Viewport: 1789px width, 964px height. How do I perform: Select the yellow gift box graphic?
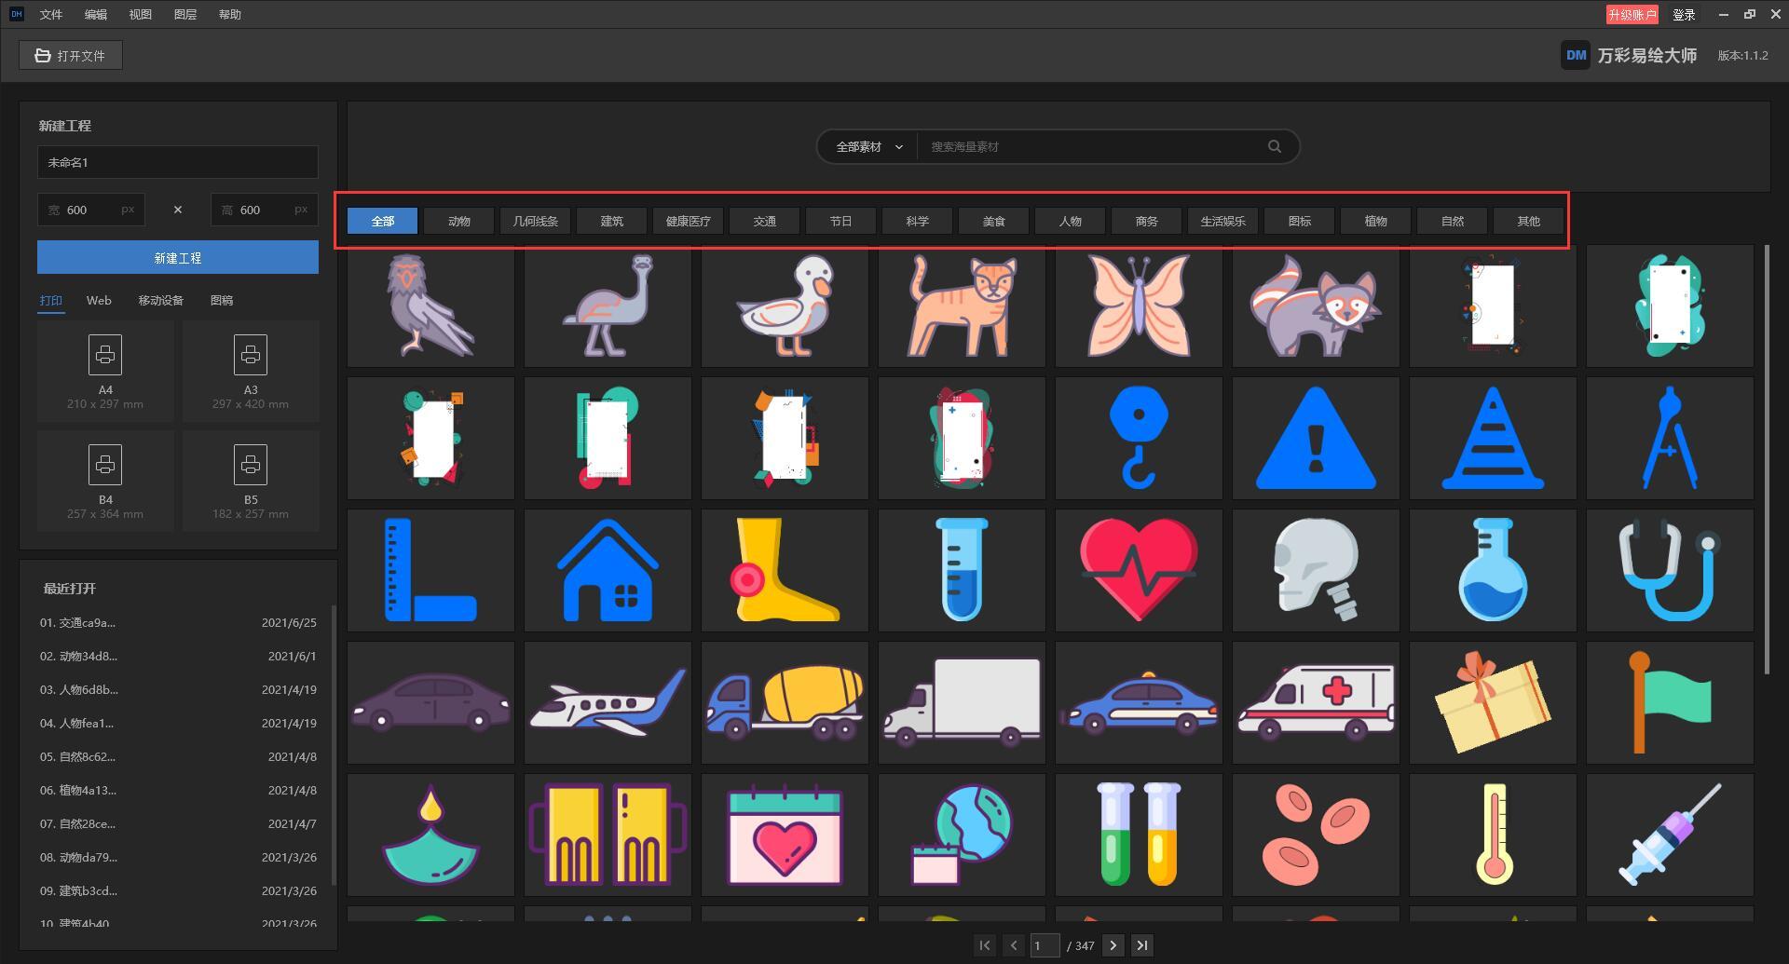point(1493,702)
